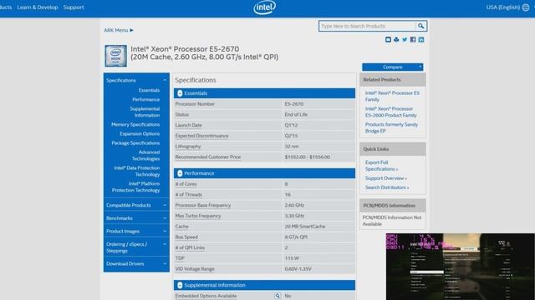Collapse the Specifications sidebar section
This screenshot has height=300, width=535.
[x=136, y=80]
